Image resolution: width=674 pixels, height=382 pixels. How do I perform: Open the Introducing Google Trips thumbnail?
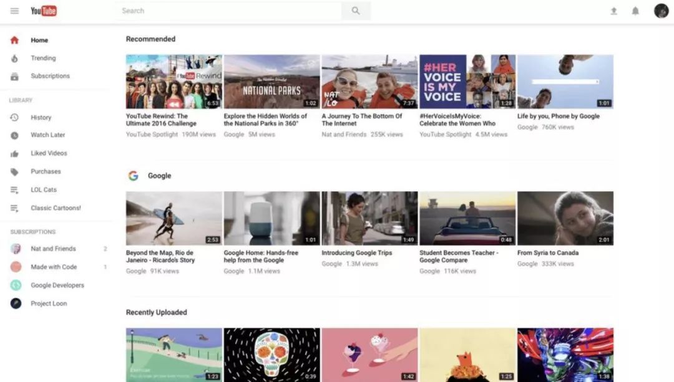[x=369, y=219]
